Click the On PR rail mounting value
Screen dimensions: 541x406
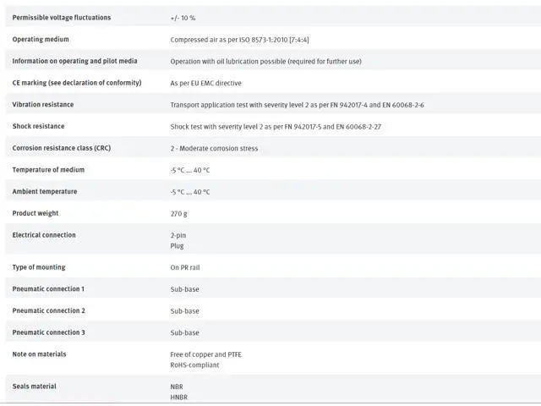pos(185,267)
